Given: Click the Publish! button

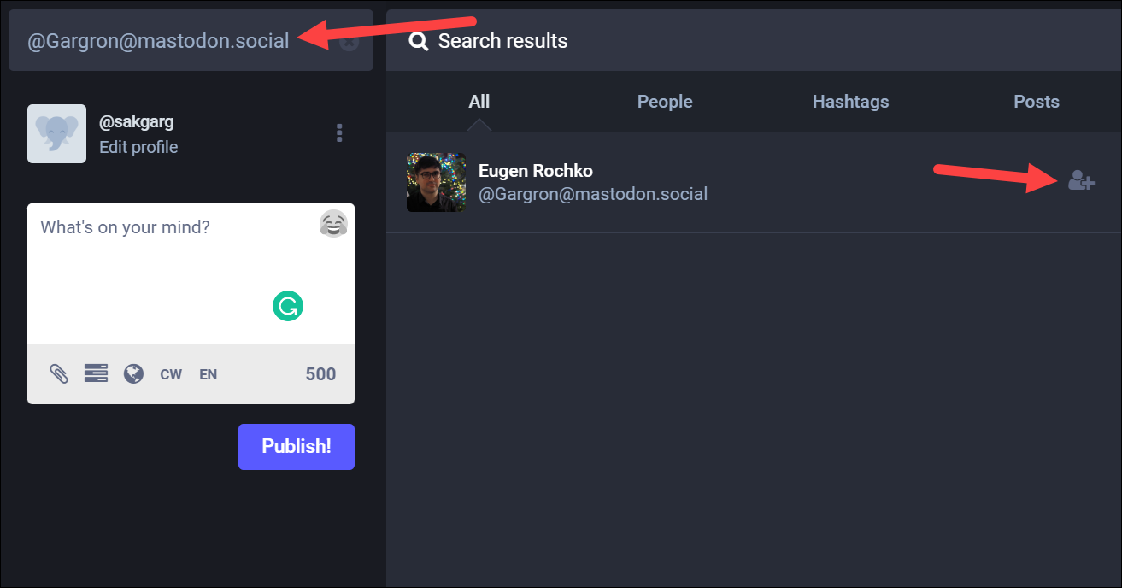Looking at the screenshot, I should pyautogui.click(x=297, y=446).
